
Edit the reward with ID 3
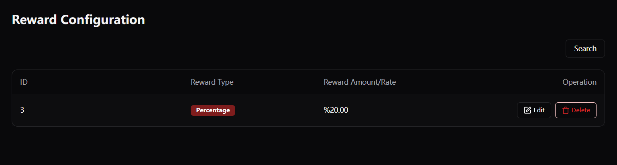point(534,110)
